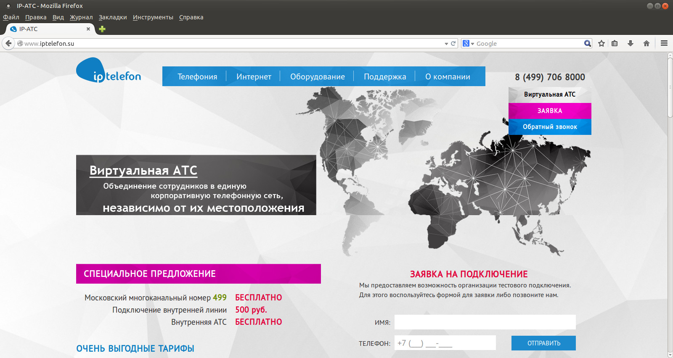Open the Инструменты menu

[153, 17]
